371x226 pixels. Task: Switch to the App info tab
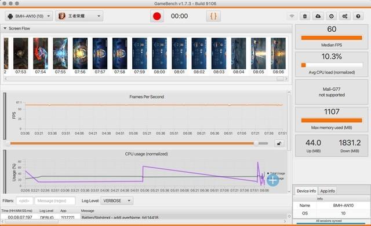[328, 191]
